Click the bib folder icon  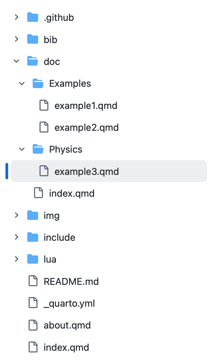(x=33, y=39)
